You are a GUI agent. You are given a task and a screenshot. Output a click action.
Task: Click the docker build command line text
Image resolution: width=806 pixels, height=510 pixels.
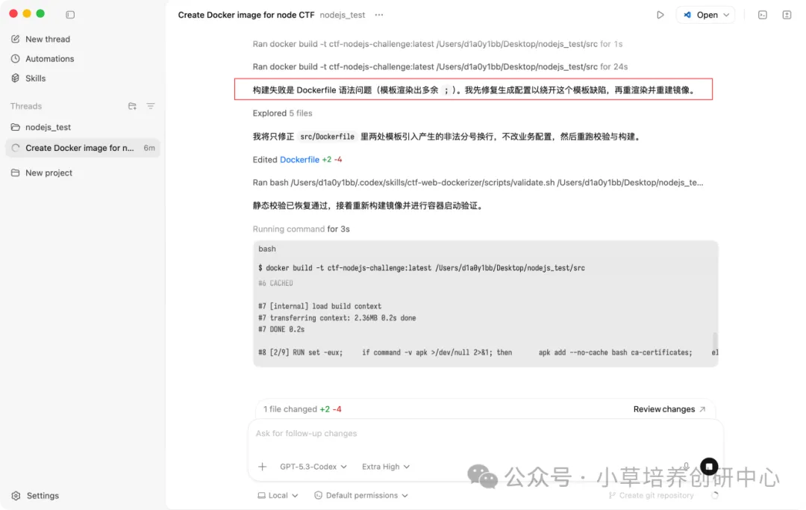click(422, 268)
